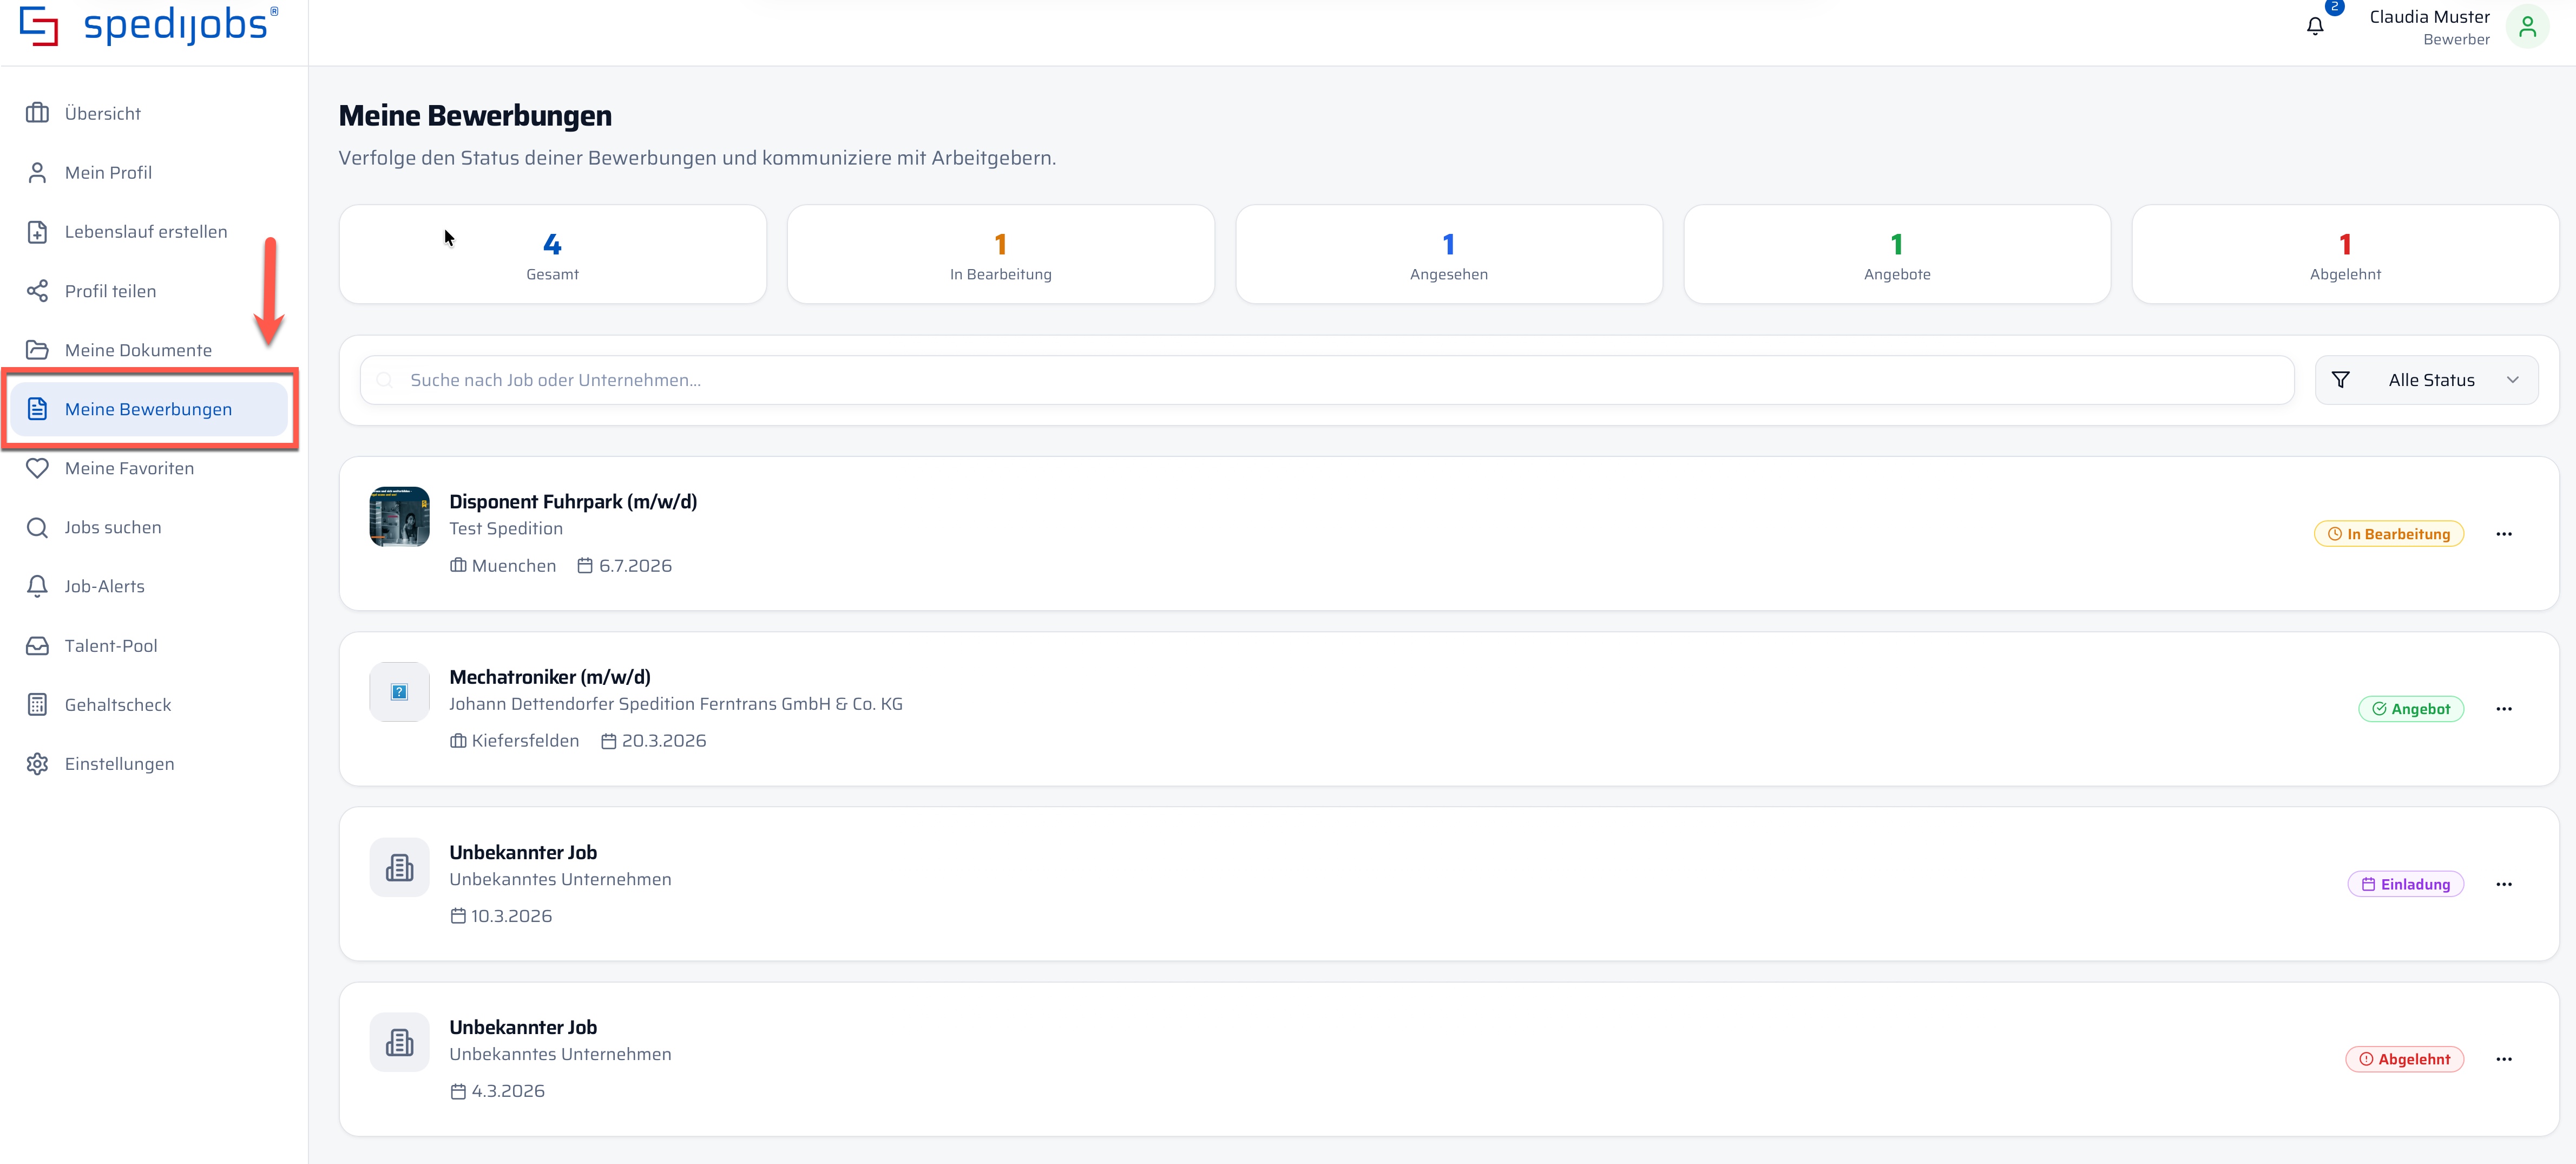Expand the Alle Status filter dropdown
Screen dimensions: 2576x1164
point(2426,380)
